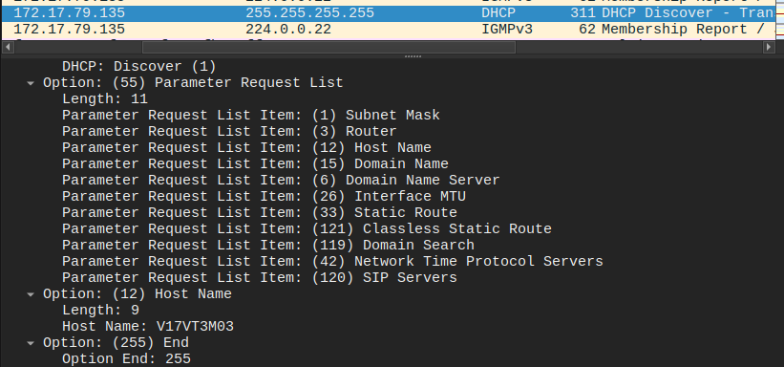Select the Classless Static Route item

point(307,228)
